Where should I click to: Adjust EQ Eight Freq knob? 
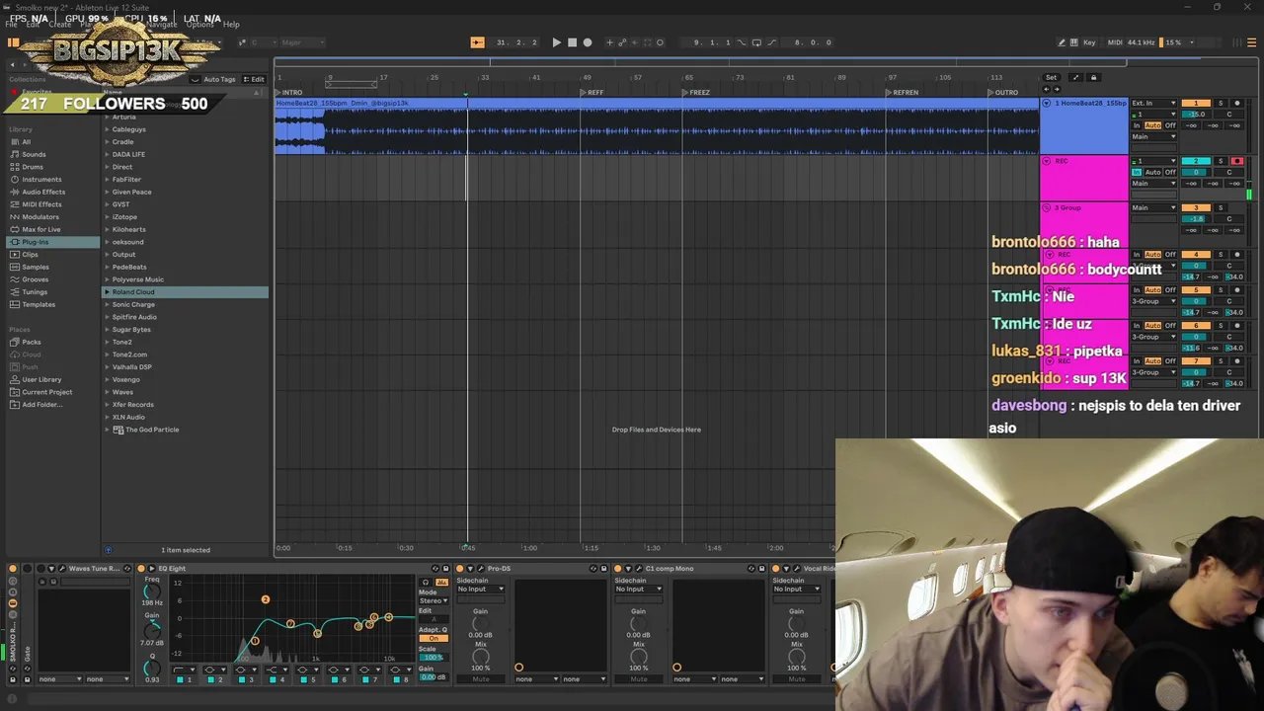151,590
